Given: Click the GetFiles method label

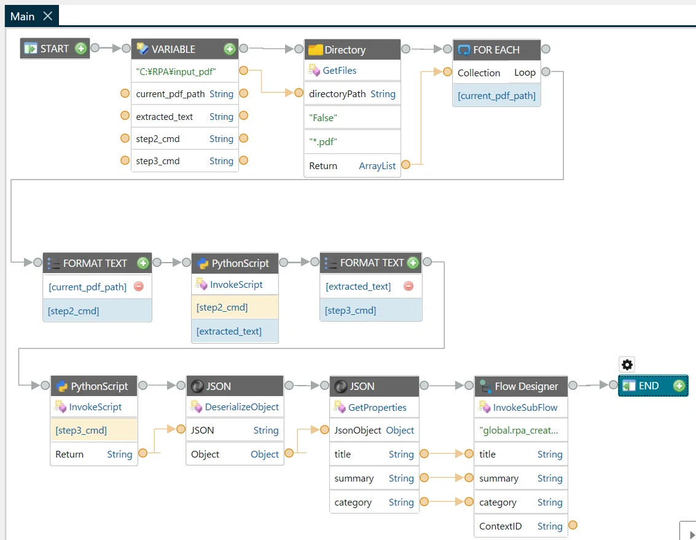Looking at the screenshot, I should (x=339, y=70).
